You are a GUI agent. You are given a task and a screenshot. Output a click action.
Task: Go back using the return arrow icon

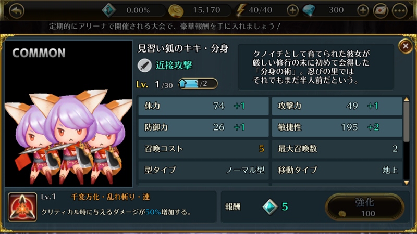pyautogui.click(x=17, y=10)
